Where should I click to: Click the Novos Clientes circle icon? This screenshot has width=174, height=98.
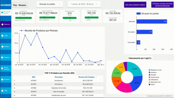point(2,68)
